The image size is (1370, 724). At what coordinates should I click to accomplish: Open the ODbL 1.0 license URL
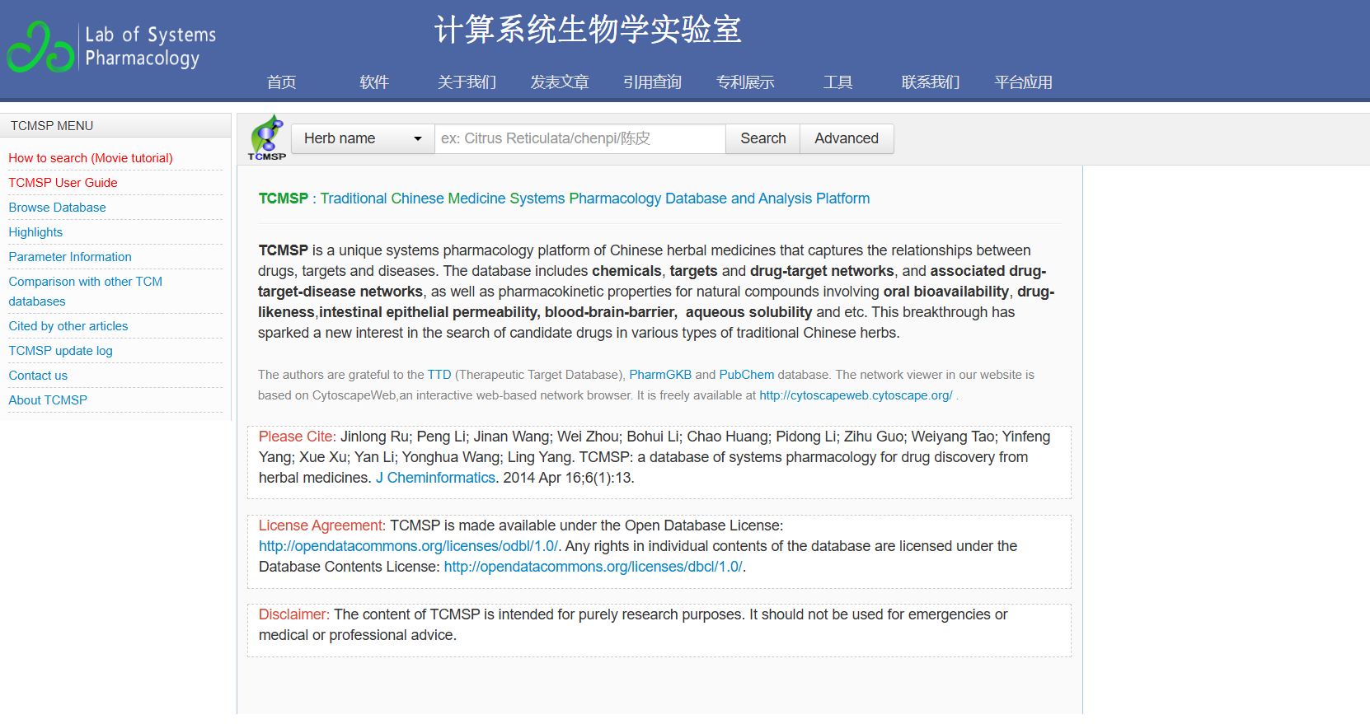[408, 546]
